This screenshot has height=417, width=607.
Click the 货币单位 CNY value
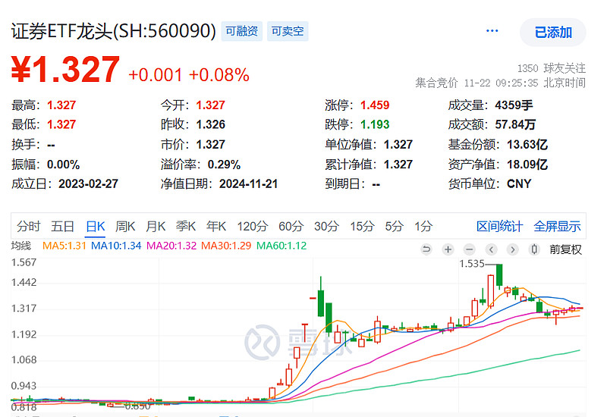[x=519, y=183]
